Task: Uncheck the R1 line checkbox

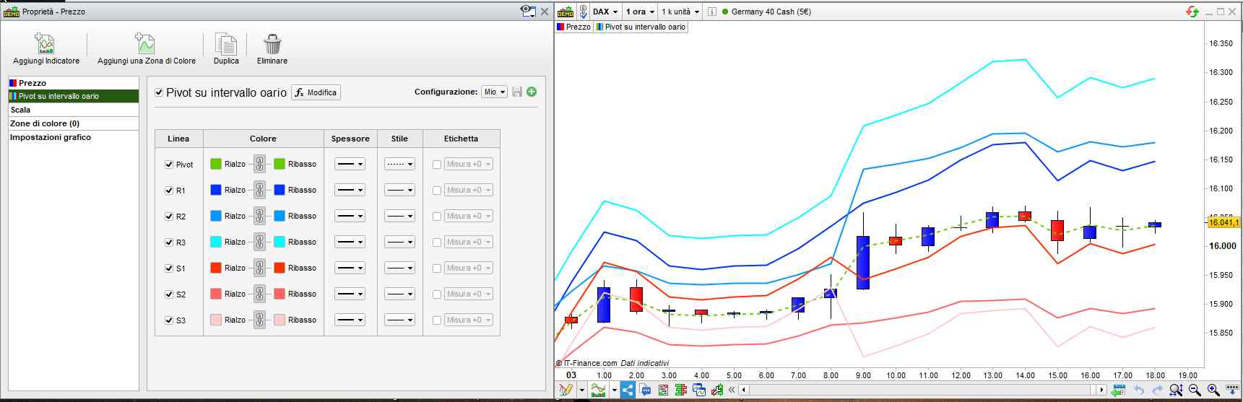Action: 169,191
